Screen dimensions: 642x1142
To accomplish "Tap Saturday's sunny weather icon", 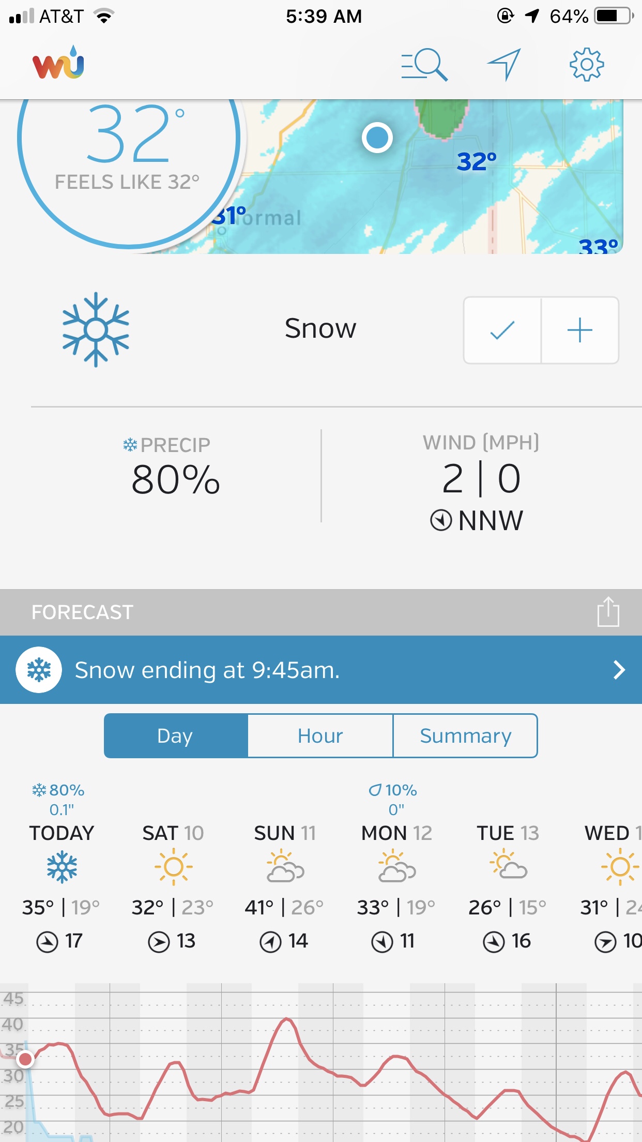I will [x=173, y=867].
